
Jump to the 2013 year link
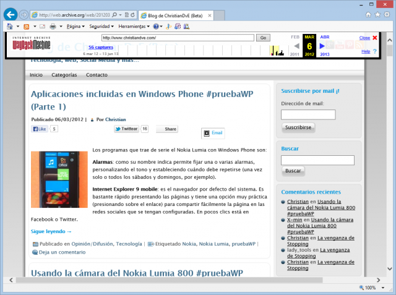pos(325,54)
